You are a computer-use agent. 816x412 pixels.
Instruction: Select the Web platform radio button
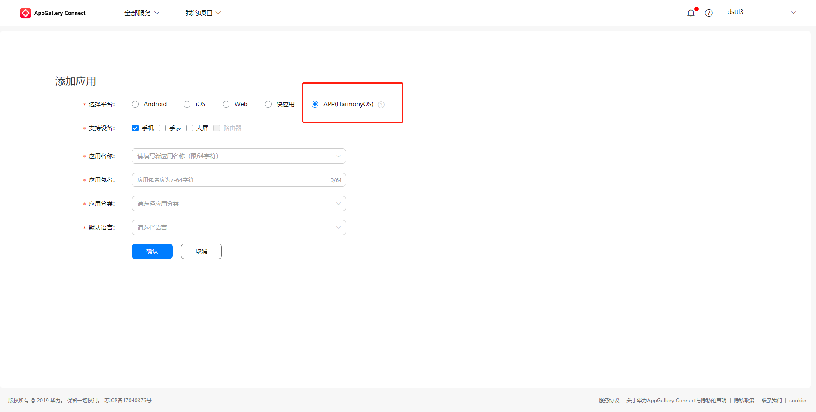[x=226, y=104]
